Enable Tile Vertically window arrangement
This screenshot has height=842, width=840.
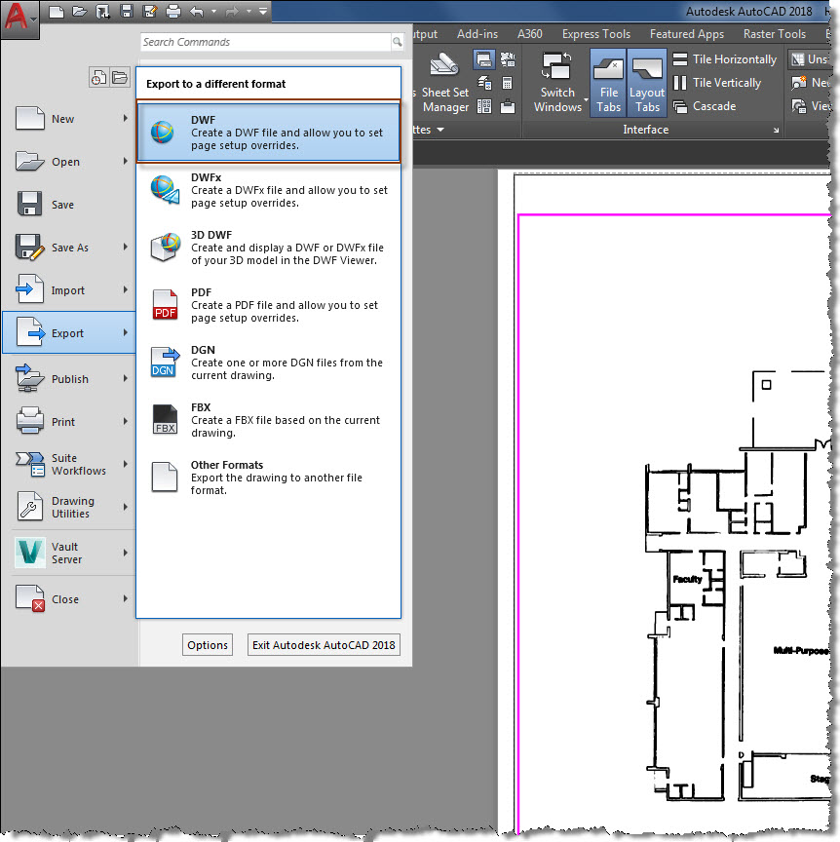(x=725, y=82)
